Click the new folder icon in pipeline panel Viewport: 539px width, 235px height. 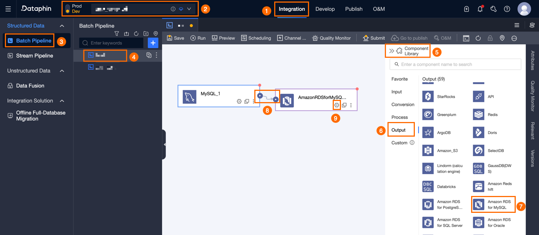pos(146,34)
